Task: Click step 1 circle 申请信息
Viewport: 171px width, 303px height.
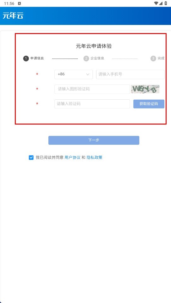Action: (x=26, y=58)
